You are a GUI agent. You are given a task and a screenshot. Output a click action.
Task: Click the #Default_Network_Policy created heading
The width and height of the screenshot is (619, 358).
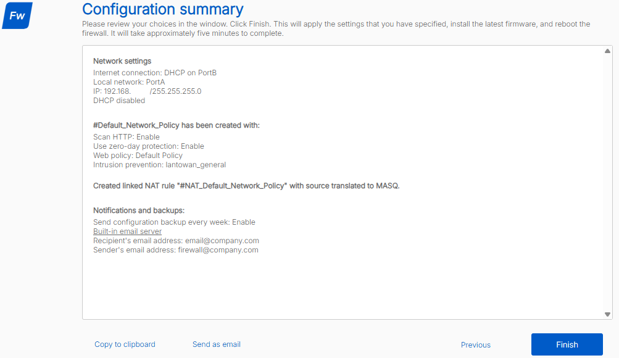pos(176,125)
